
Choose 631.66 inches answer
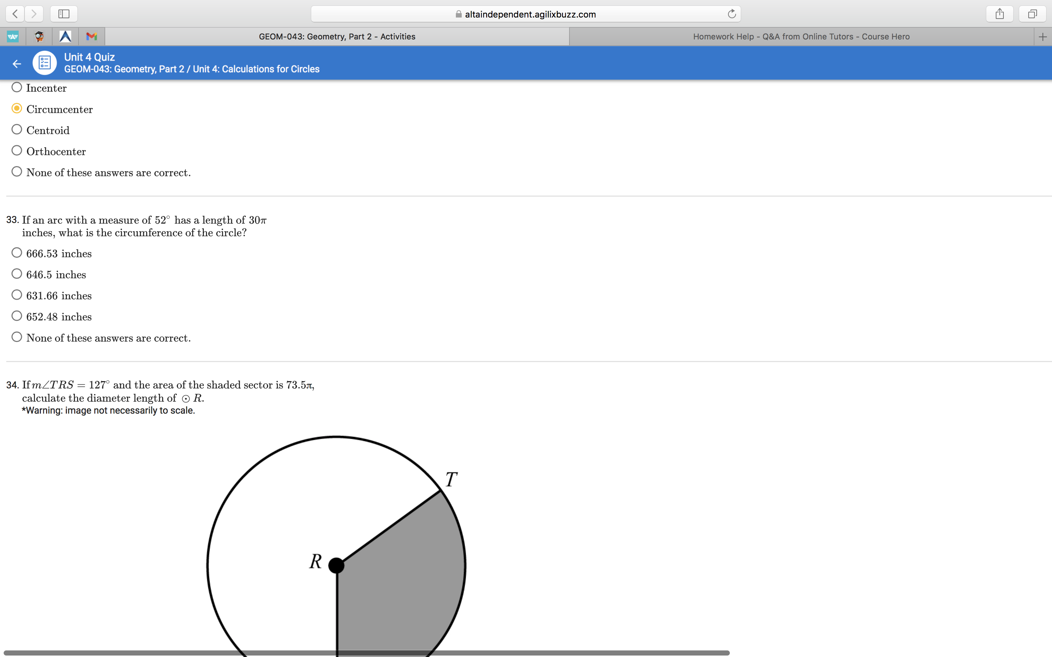(x=17, y=295)
